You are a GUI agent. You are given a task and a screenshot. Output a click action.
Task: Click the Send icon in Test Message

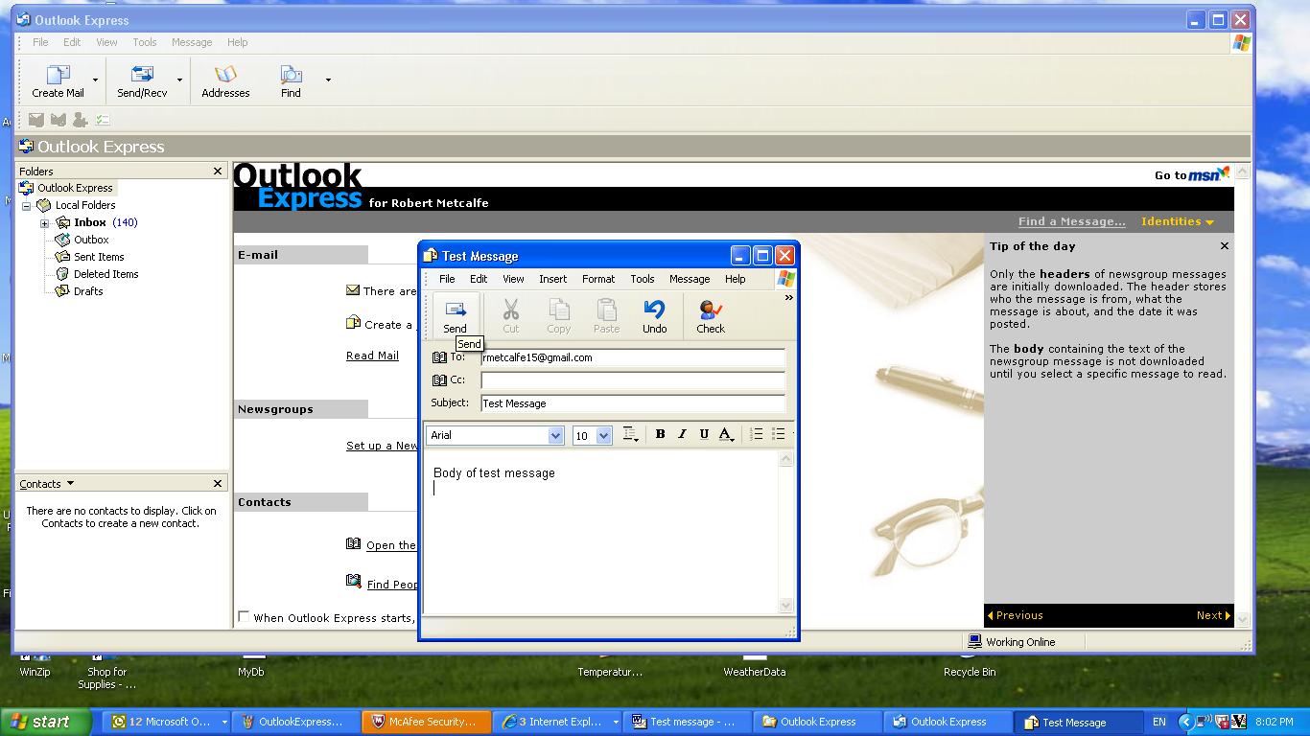(x=455, y=310)
